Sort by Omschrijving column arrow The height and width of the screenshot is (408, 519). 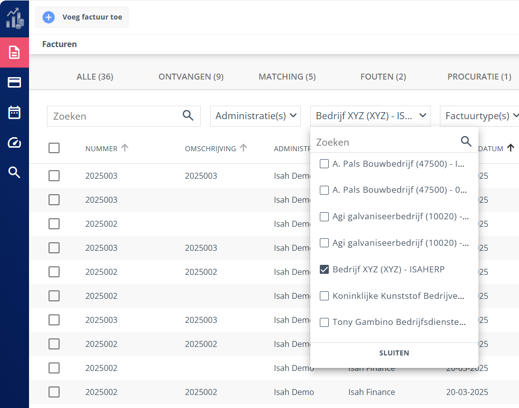[x=244, y=148]
